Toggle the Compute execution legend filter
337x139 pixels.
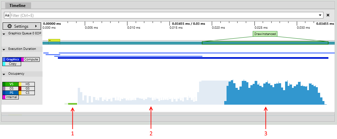(30, 59)
